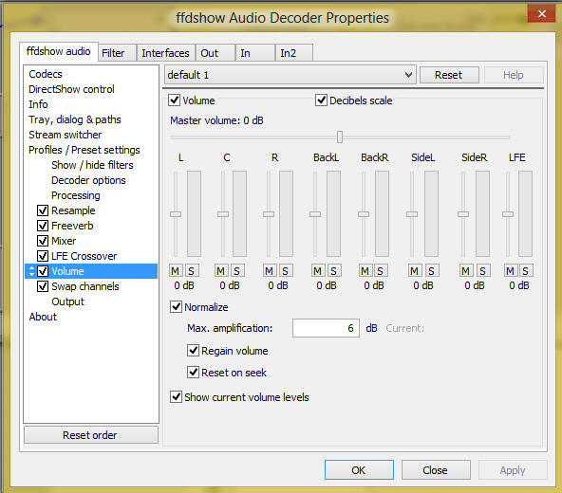
Task: Close the ffdshow properties window
Action: 541,14
